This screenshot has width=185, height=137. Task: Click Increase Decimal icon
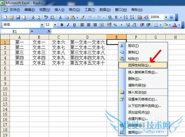(x=128, y=25)
